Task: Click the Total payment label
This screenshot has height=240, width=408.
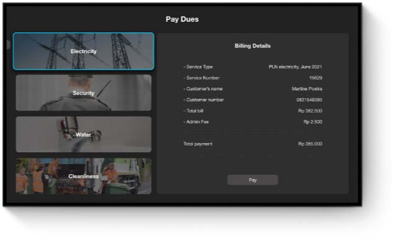Action: (197, 144)
